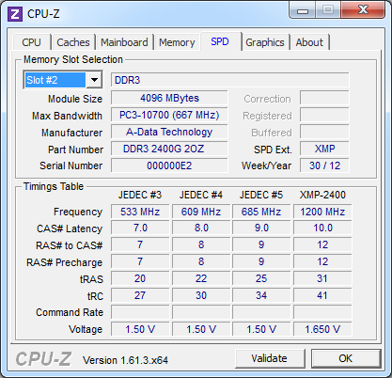Click the empty Buffered field
Image resolution: width=392 pixels, height=378 pixels.
point(324,132)
